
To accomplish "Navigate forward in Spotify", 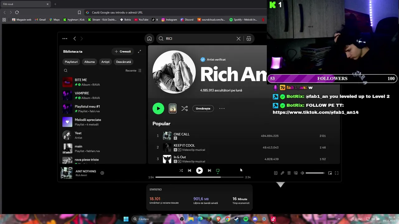I will click(x=82, y=39).
